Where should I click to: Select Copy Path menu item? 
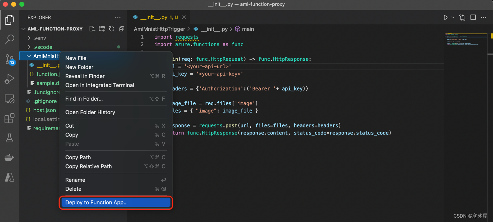[x=116, y=157]
